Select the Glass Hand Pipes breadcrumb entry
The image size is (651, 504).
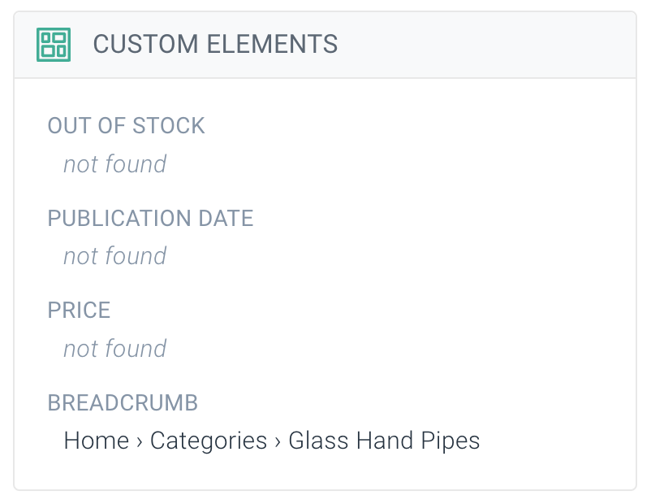(383, 440)
